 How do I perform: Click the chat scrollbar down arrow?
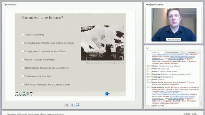[x=201, y=106]
